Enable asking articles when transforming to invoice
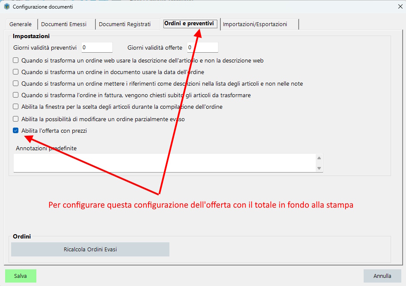The image size is (406, 286). pyautogui.click(x=16, y=95)
